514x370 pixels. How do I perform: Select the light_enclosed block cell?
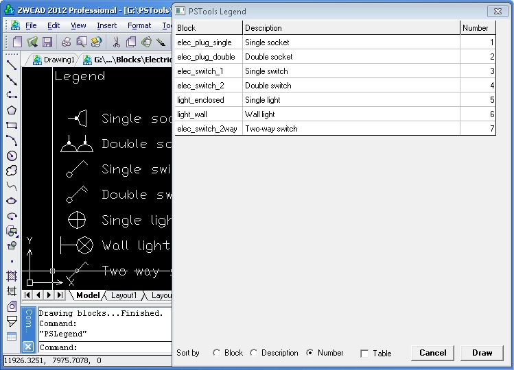click(x=209, y=100)
